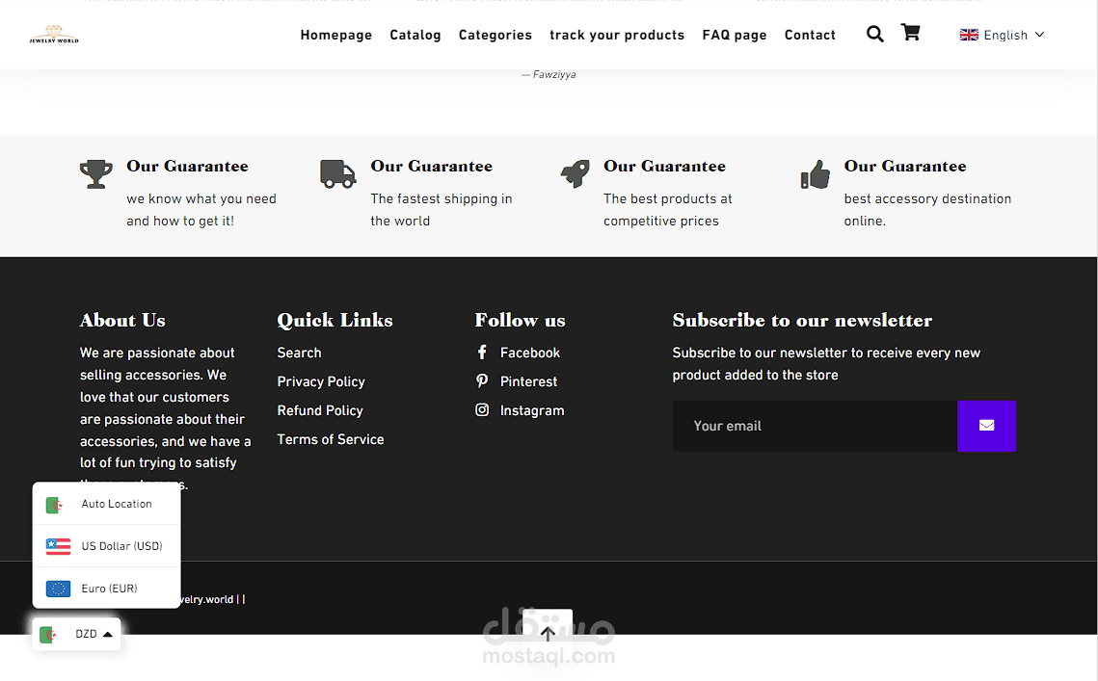Submit newsletter with envelope button
Viewport: 1098px width, 681px height.
point(986,426)
